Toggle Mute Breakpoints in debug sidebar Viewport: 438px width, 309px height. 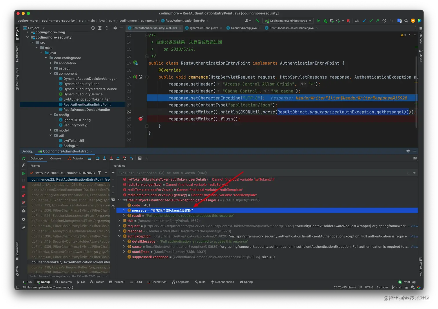23,202
